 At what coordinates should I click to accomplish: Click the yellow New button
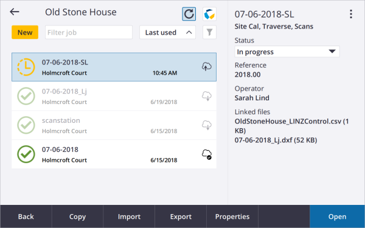25,32
